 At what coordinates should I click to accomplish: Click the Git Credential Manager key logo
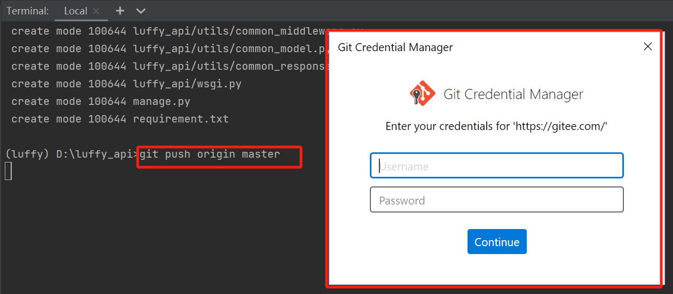[423, 94]
